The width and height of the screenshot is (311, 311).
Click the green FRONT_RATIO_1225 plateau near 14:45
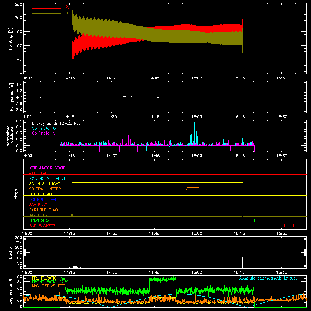point(163,280)
